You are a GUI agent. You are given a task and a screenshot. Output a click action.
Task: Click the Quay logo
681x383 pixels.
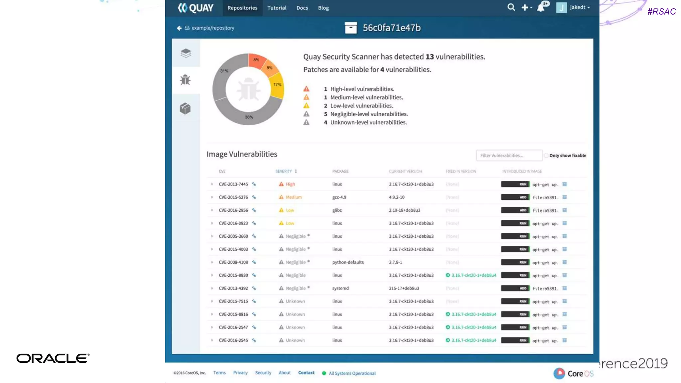coord(195,8)
